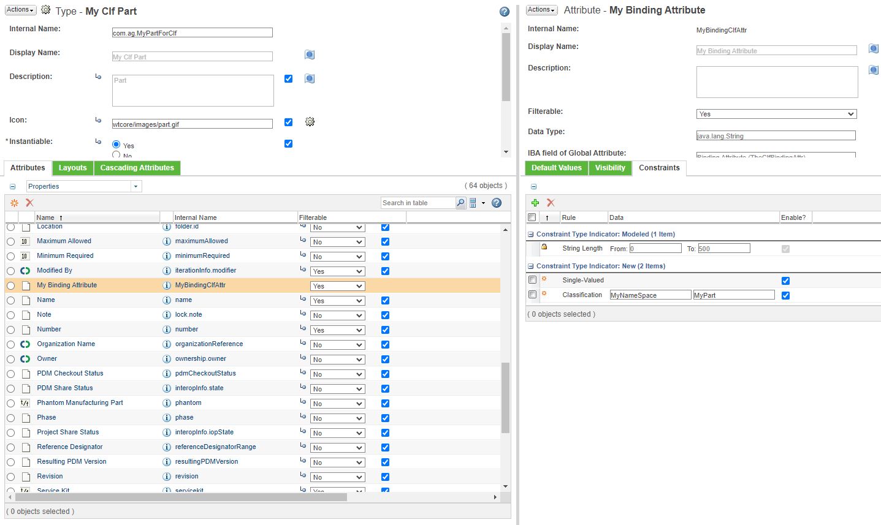
Task: Click the info icon next to MyBindingClfAttr
Action: click(x=167, y=285)
